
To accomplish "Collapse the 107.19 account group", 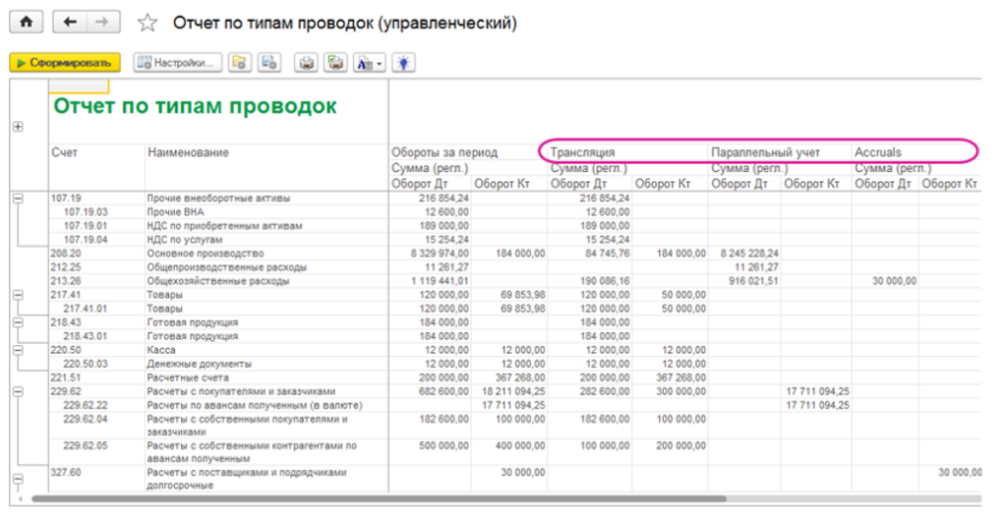I will [17, 198].
